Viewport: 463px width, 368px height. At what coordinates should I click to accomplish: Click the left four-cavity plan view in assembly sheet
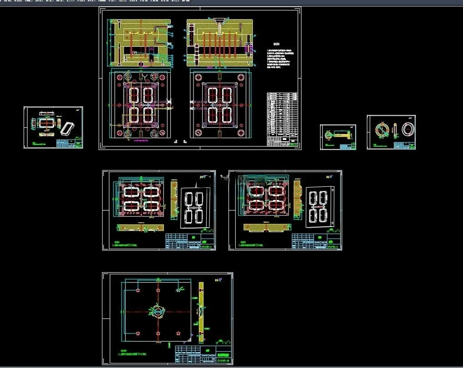[141, 104]
